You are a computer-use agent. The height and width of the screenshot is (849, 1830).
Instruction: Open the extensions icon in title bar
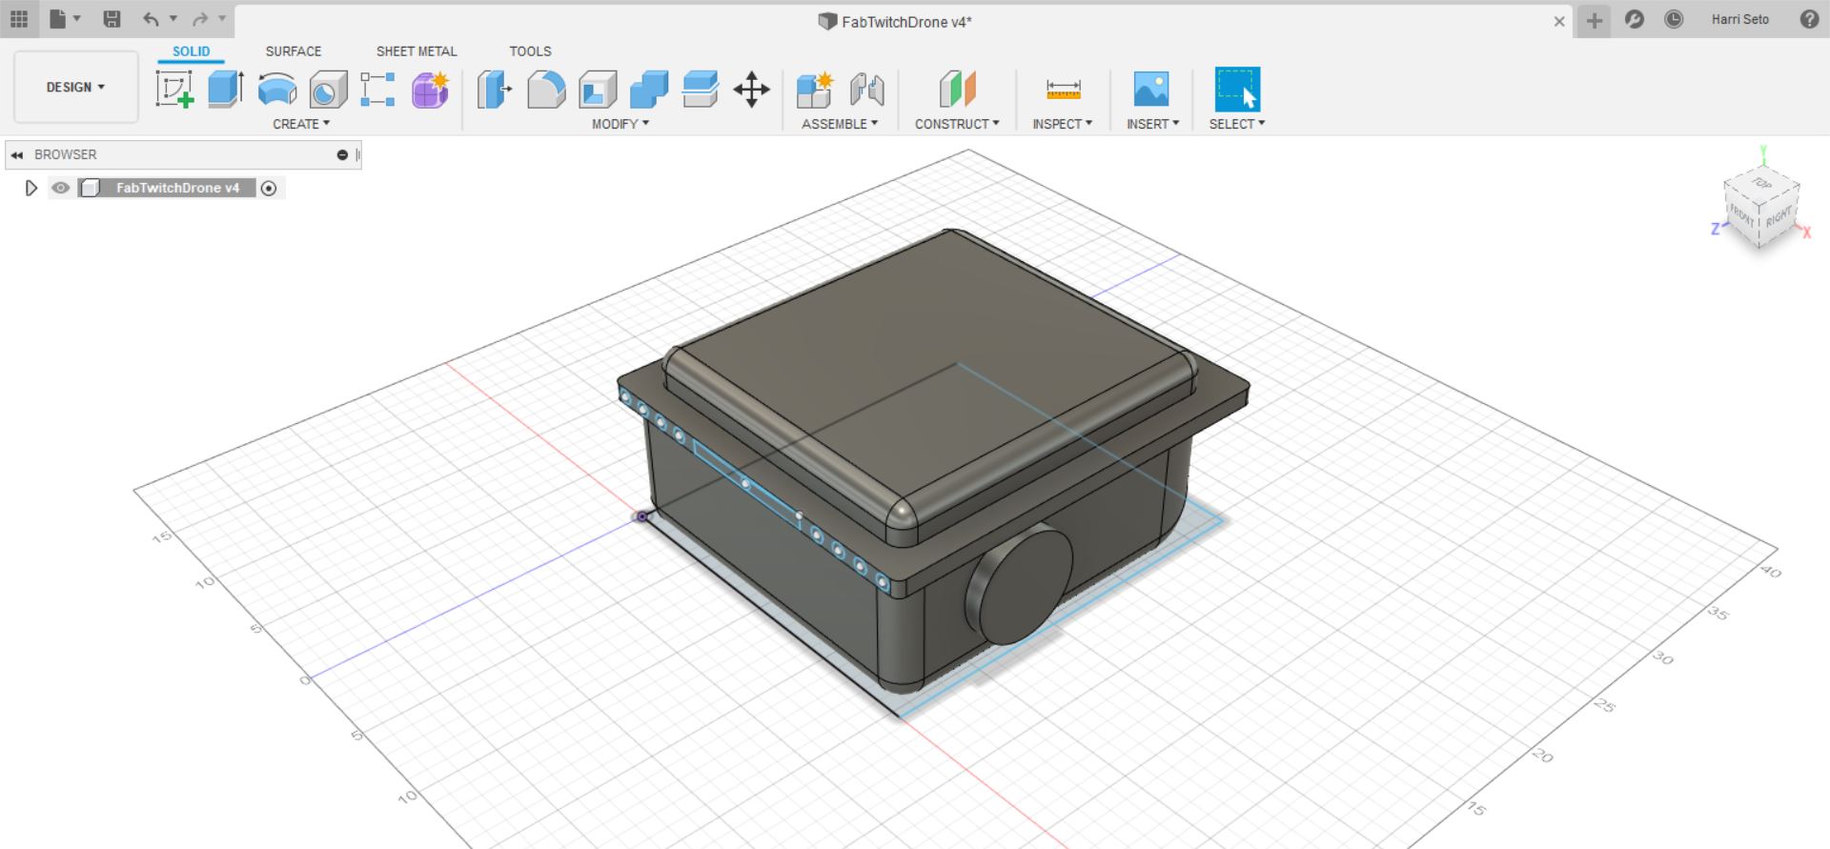point(1635,19)
